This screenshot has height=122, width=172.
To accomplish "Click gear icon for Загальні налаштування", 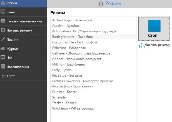I will coord(3,21).
